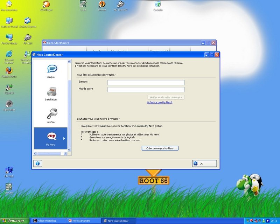
Task: Click the blue play tray icon
Action: tap(267, 221)
